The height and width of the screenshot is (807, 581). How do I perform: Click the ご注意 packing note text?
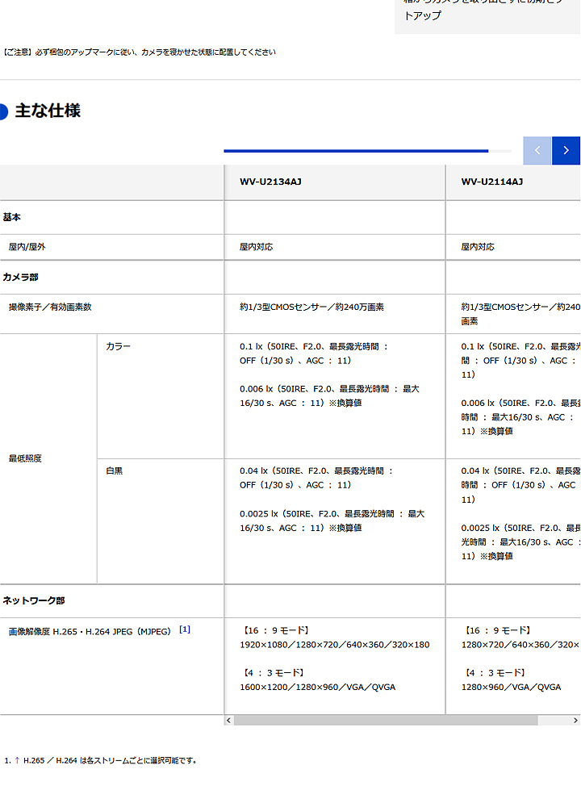click(139, 52)
